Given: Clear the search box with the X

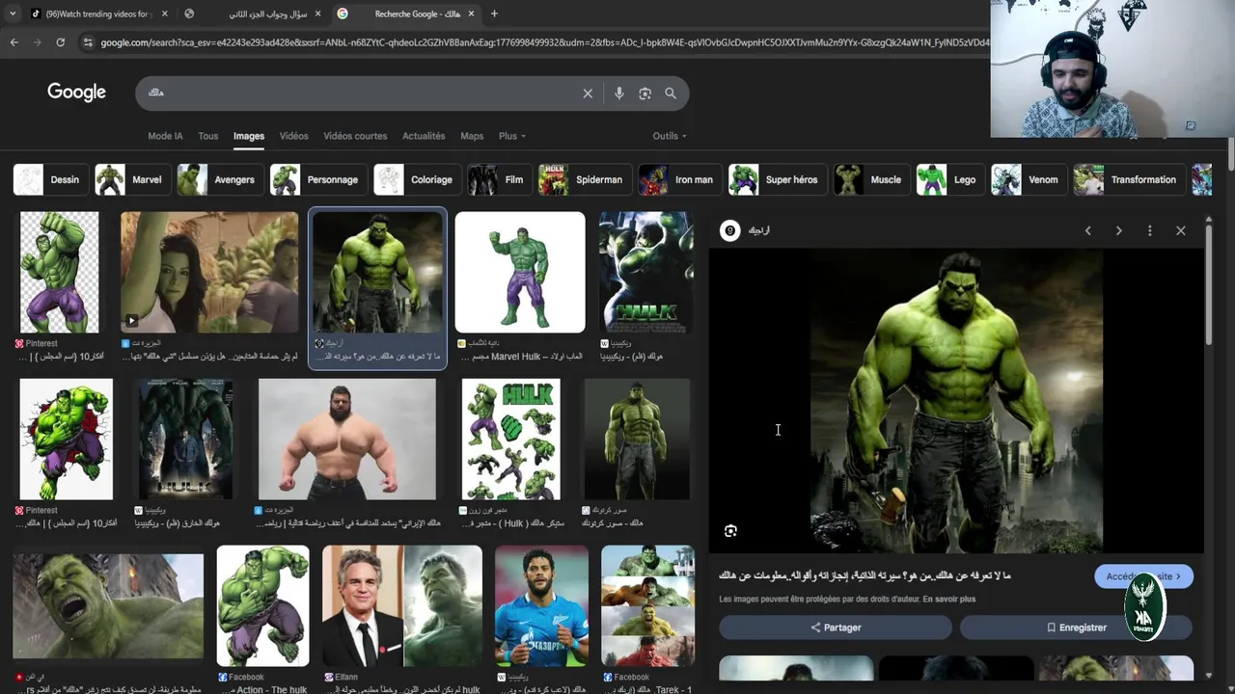Looking at the screenshot, I should click(x=588, y=93).
